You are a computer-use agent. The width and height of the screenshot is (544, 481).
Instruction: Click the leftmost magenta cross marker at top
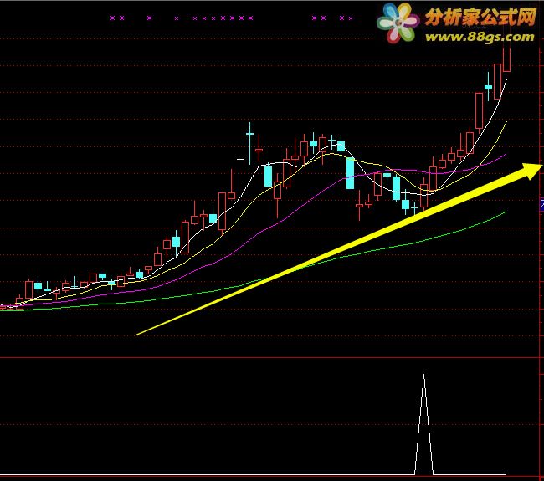pyautogui.click(x=112, y=18)
